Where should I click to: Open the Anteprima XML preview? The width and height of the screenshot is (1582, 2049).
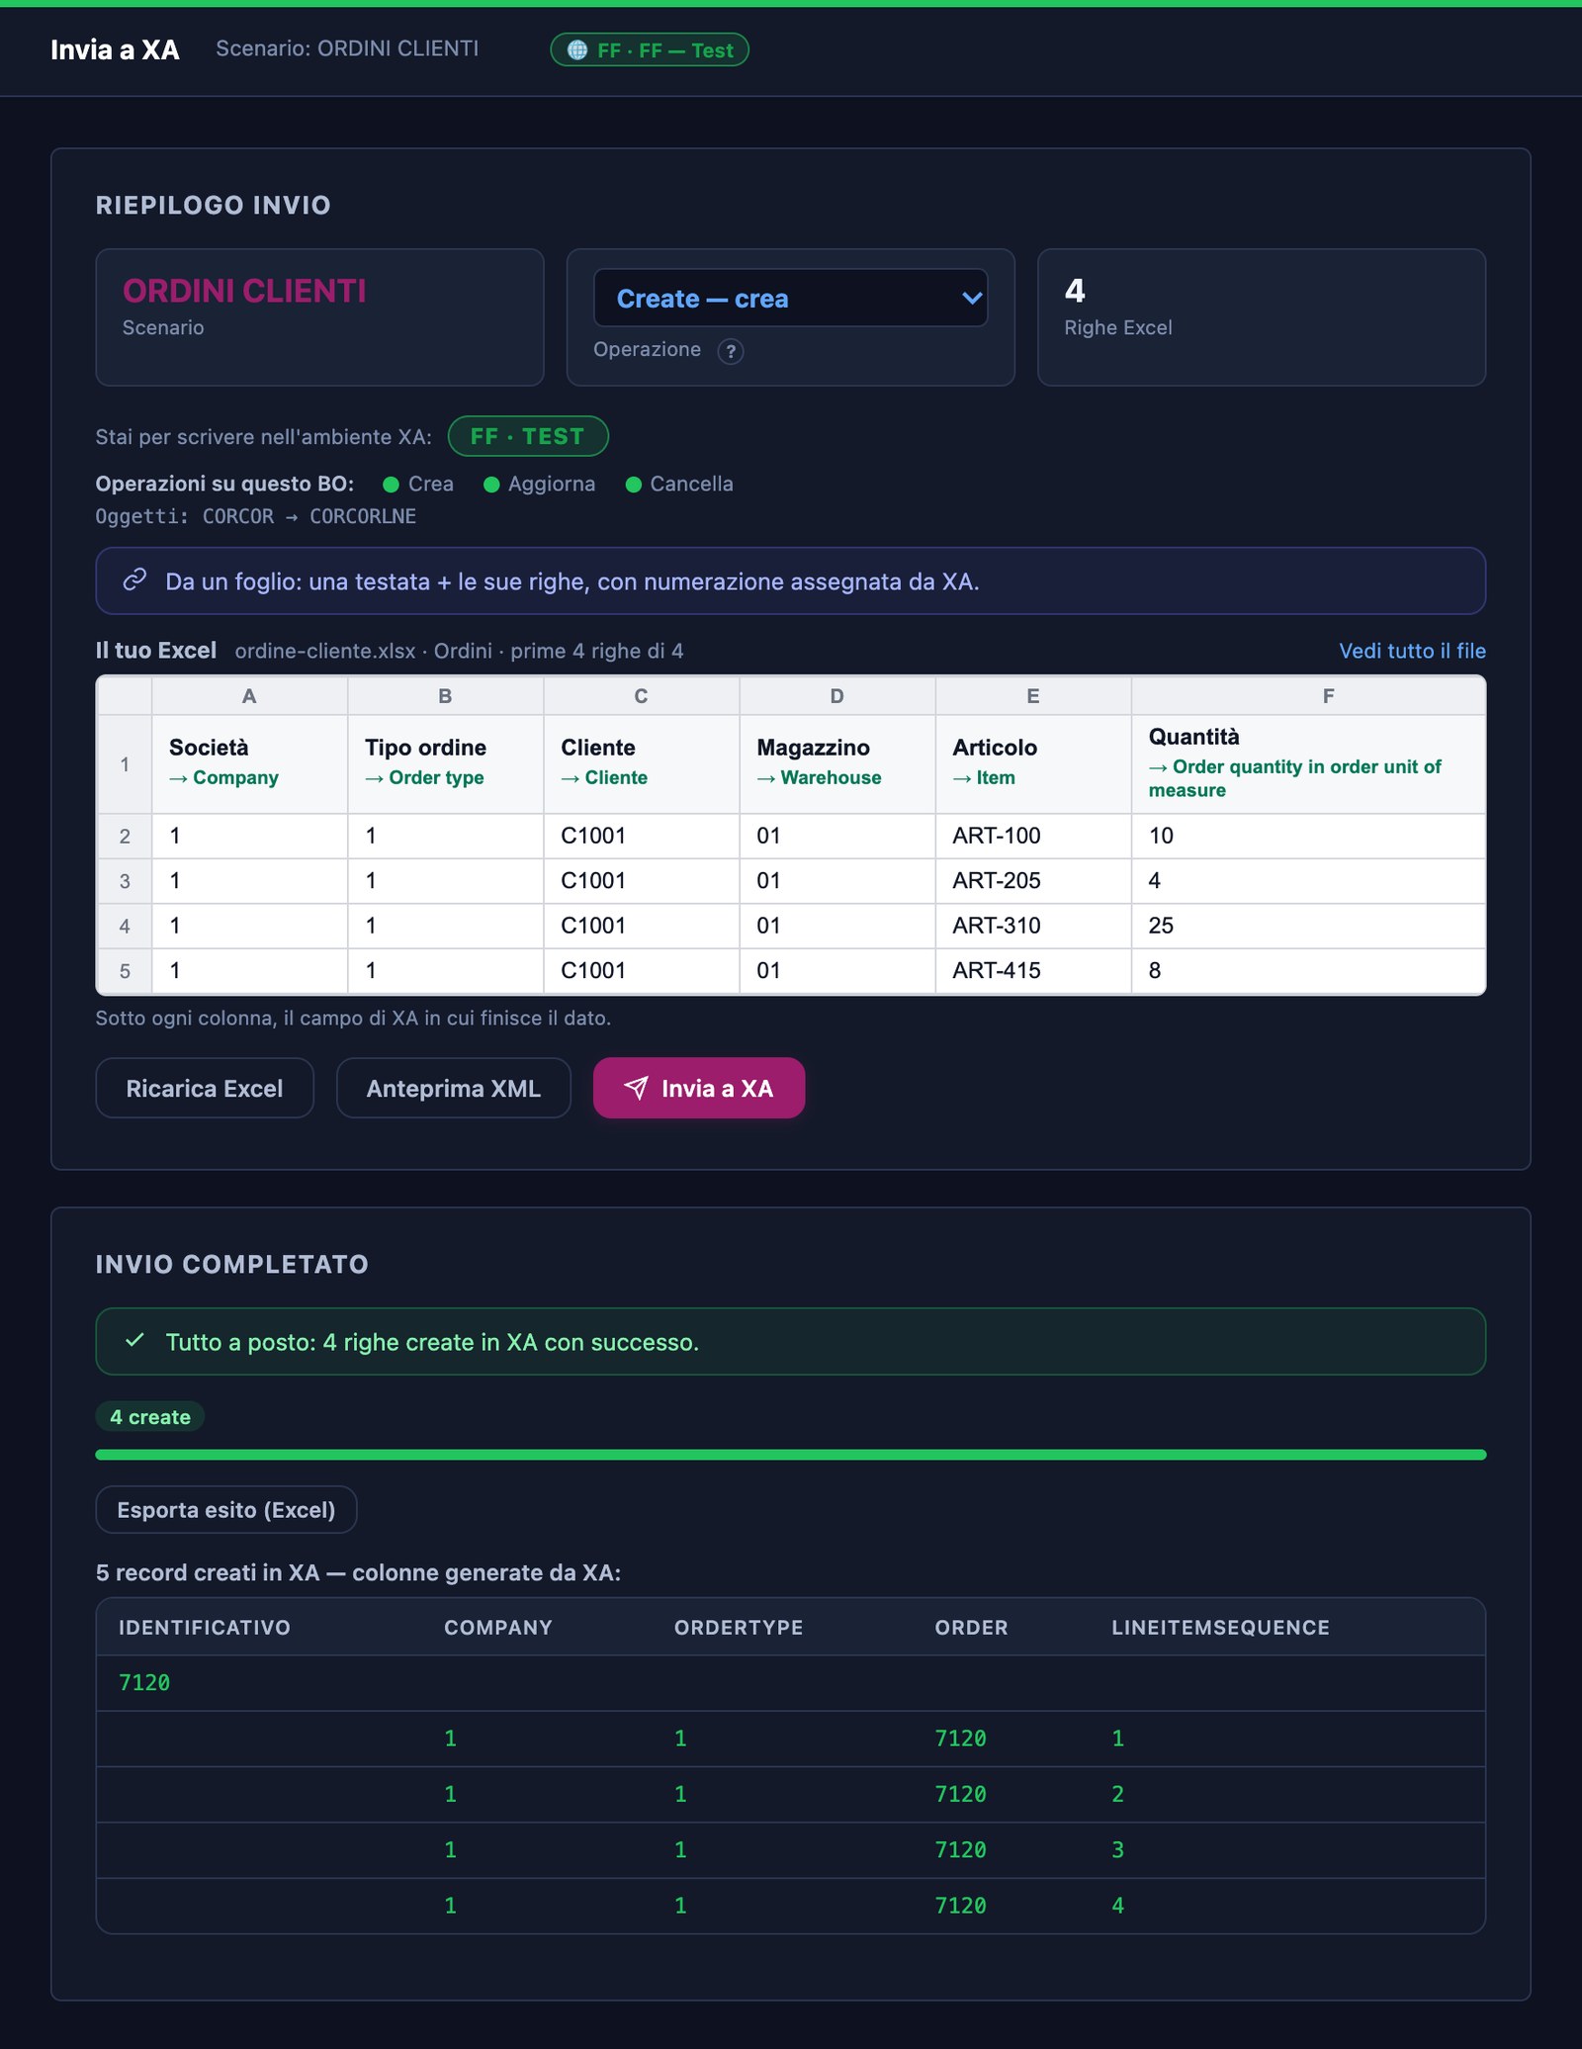point(454,1088)
